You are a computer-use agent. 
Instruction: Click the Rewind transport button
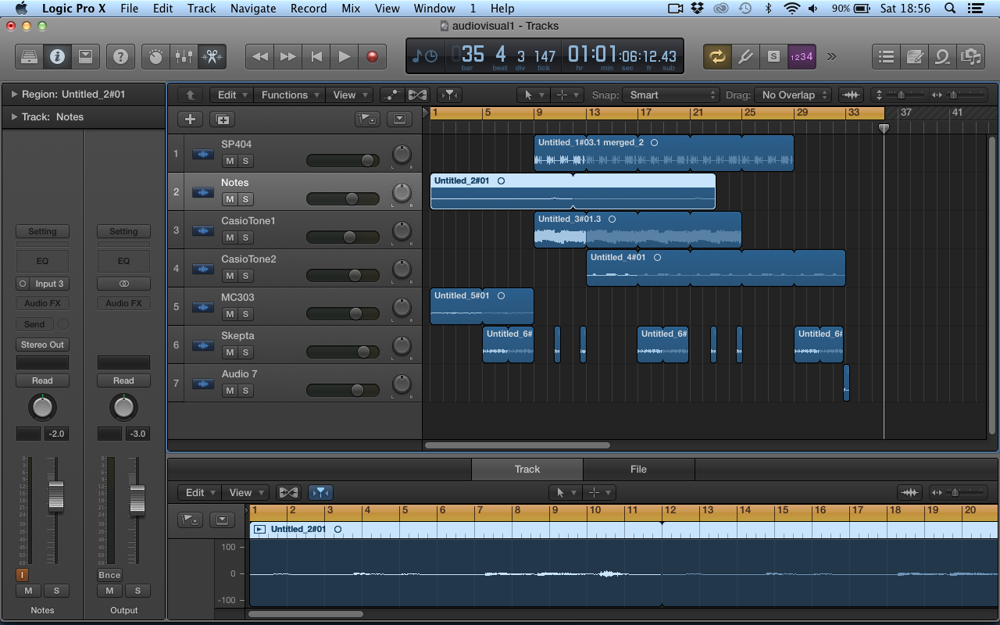pos(259,56)
